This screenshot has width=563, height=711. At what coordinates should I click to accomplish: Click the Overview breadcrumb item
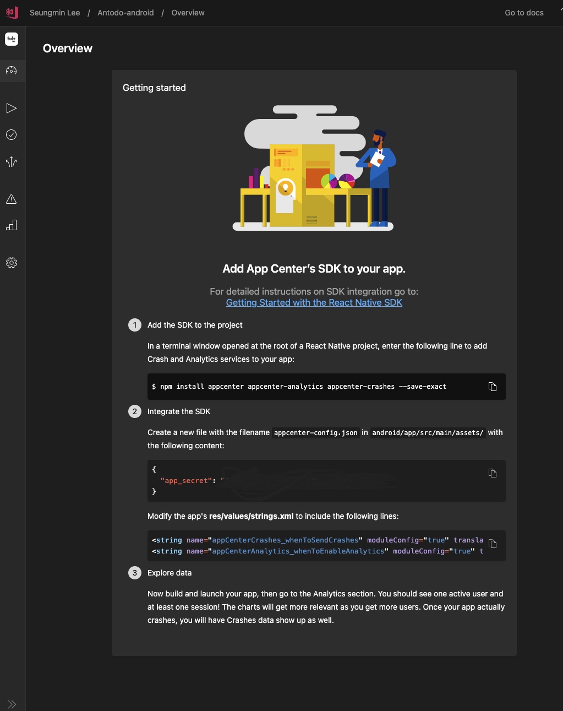tap(188, 13)
